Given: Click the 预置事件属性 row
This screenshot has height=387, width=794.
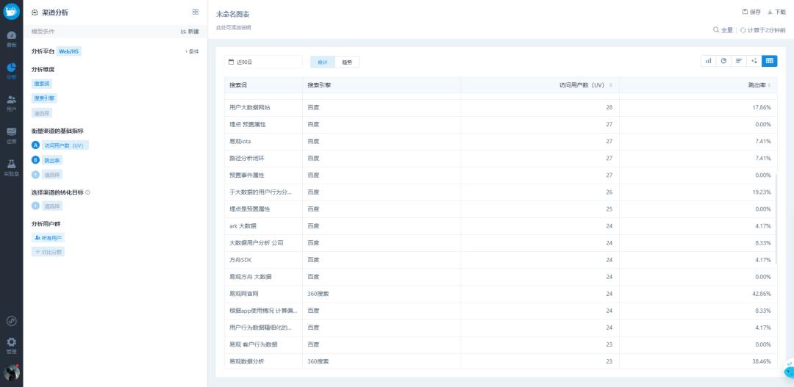Looking at the screenshot, I should point(501,175).
